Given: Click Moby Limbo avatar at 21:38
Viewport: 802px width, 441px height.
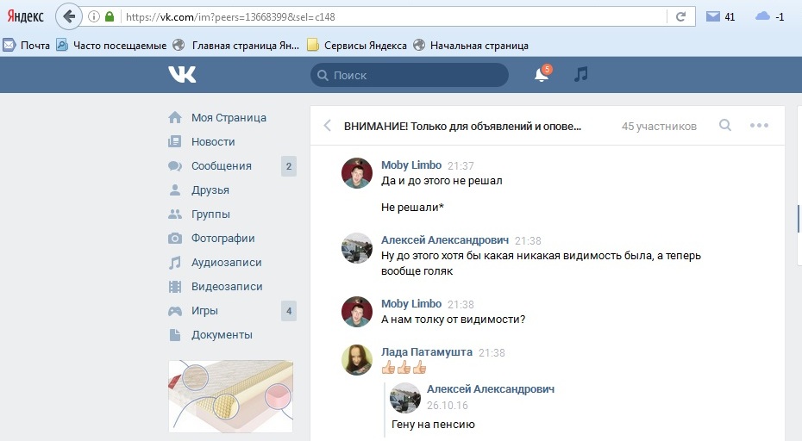Looking at the screenshot, I should pos(357,312).
